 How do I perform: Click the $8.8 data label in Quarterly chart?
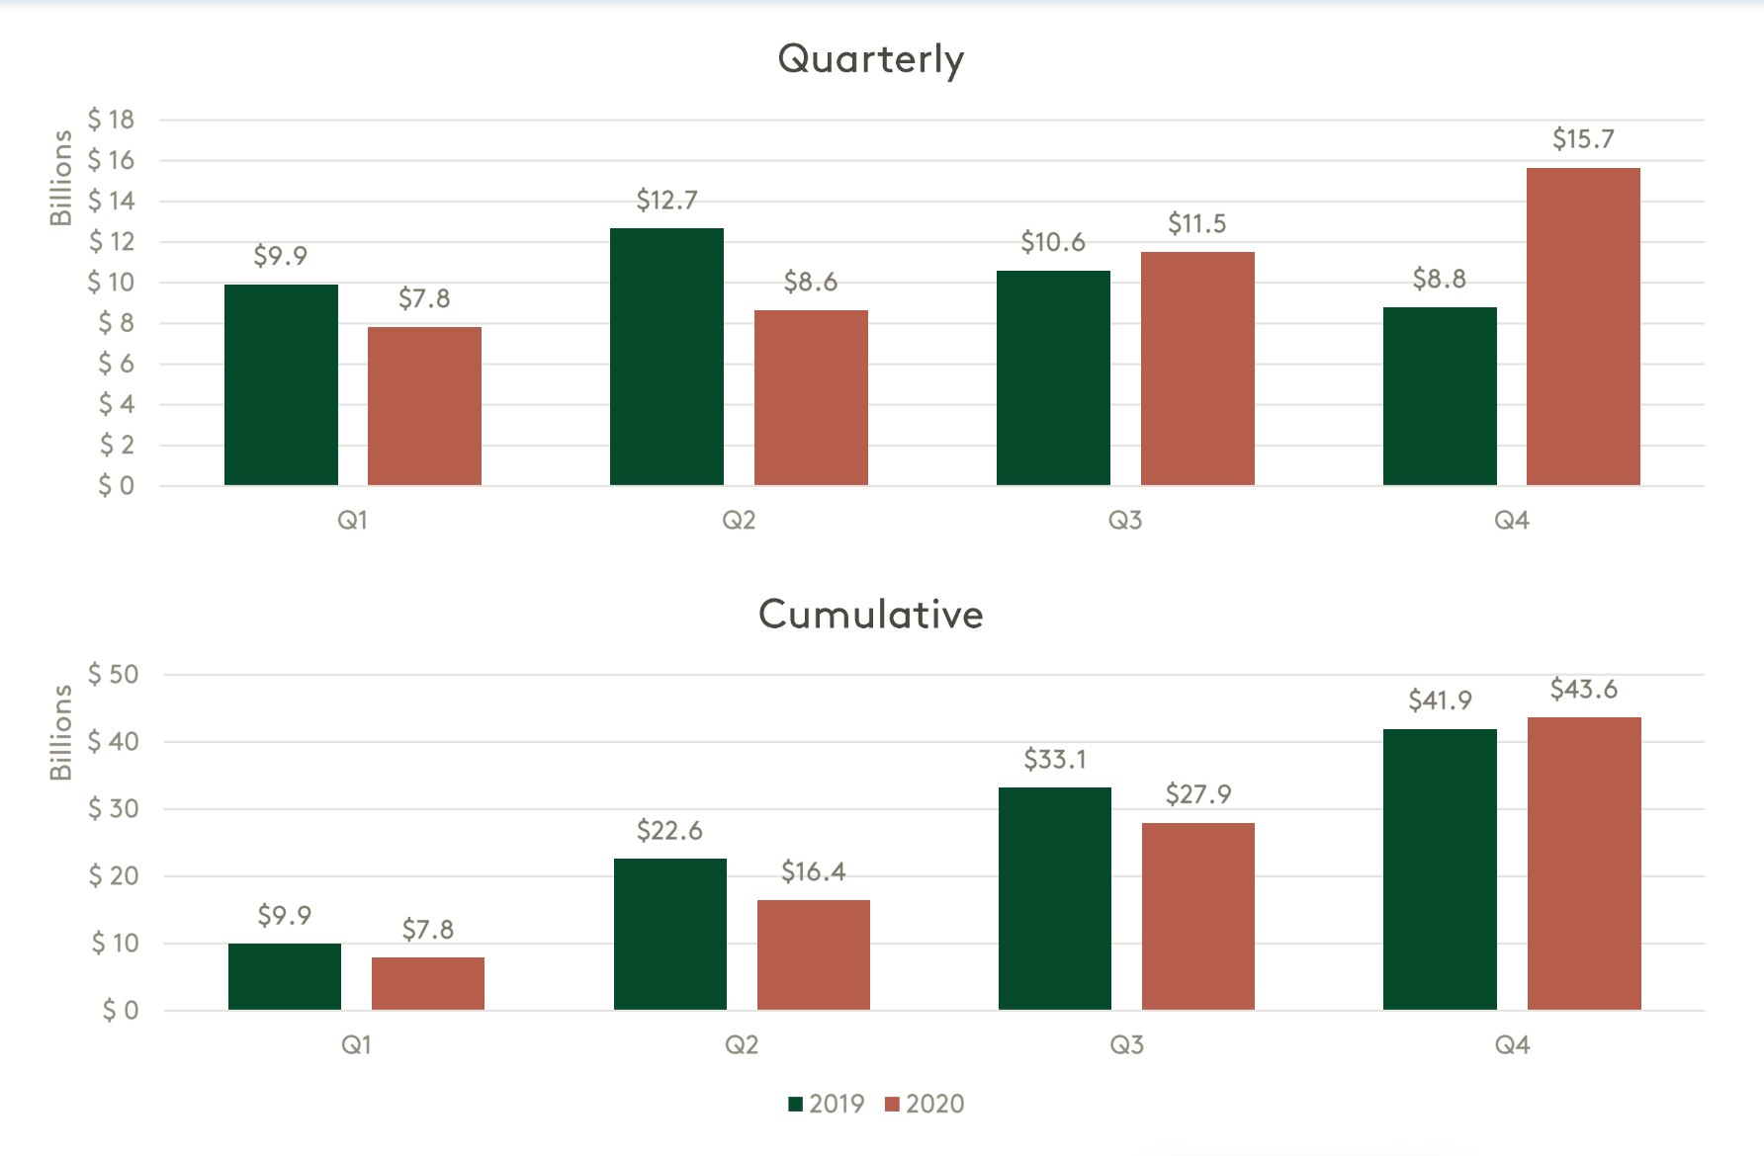tap(1439, 279)
